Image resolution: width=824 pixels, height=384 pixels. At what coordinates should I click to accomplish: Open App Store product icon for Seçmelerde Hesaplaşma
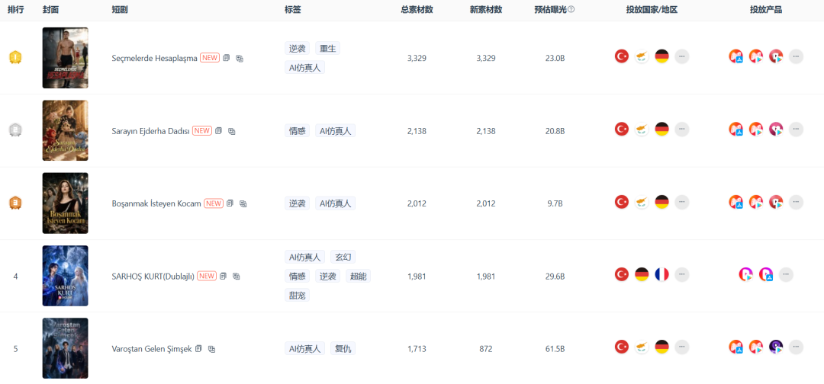pos(735,56)
